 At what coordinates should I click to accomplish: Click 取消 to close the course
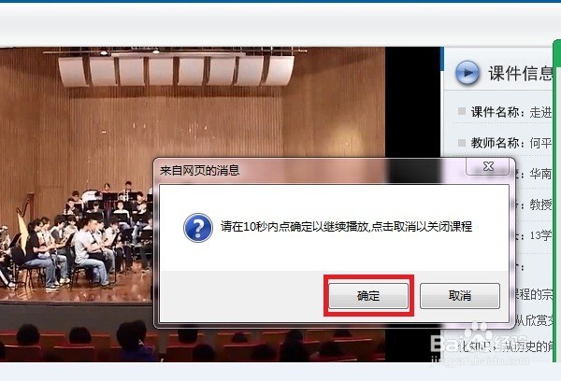[460, 296]
